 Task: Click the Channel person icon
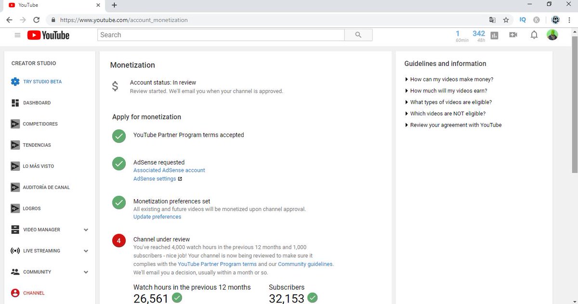pyautogui.click(x=15, y=293)
